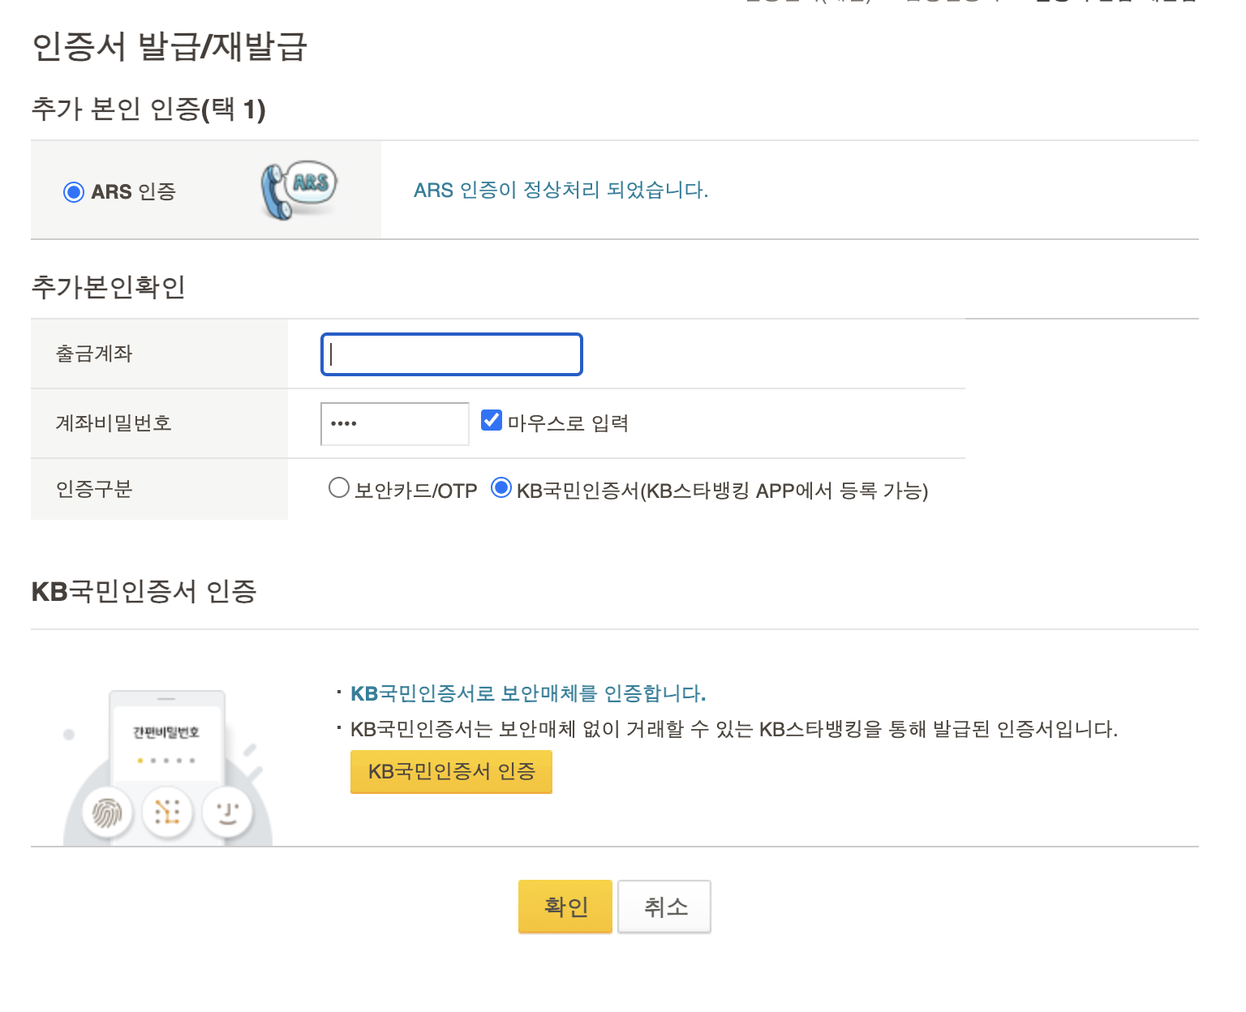Click the ARS telephone icon
Viewport: 1246px width, 1012px height.
299,191
